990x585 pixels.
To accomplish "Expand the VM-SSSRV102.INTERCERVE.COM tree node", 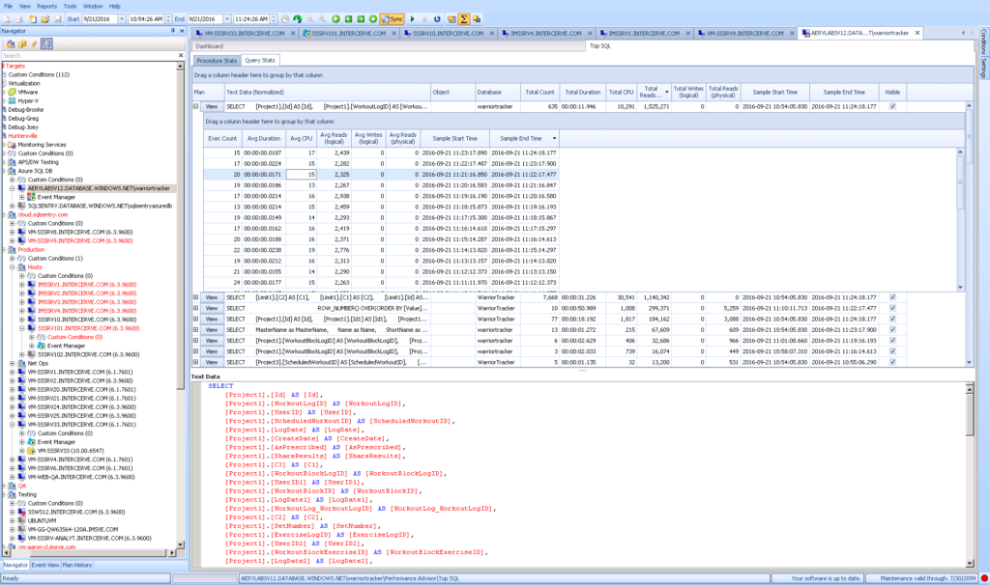I will [22, 354].
